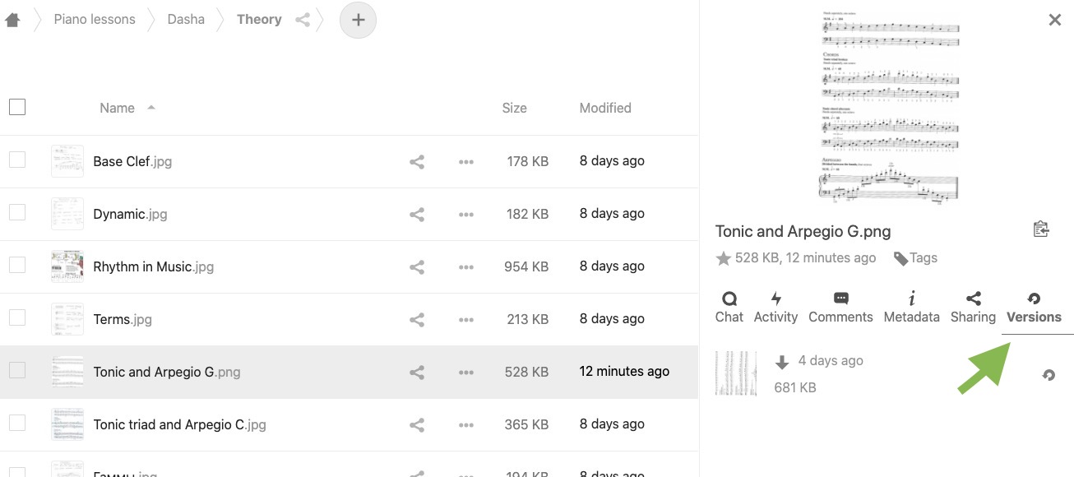Open Dynamic.jpg file name

[130, 215]
